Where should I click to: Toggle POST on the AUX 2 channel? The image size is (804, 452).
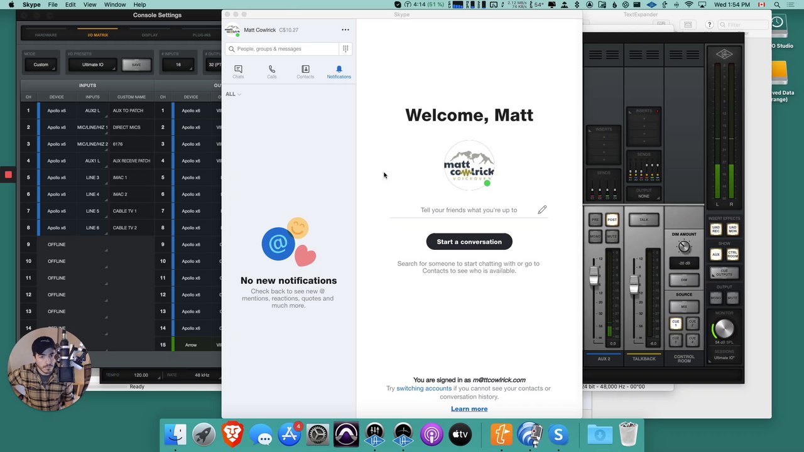pos(612,220)
